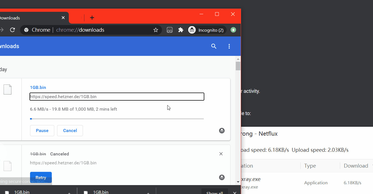Screen dimensions: 373x194
Task: Close the download shelf
Action: pos(235,192)
